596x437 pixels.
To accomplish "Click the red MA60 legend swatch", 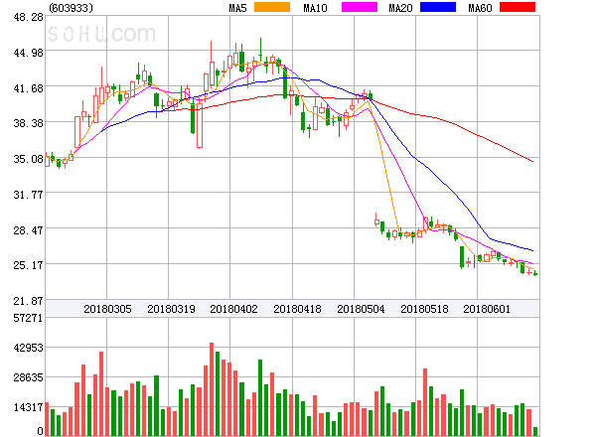I will click(x=518, y=7).
